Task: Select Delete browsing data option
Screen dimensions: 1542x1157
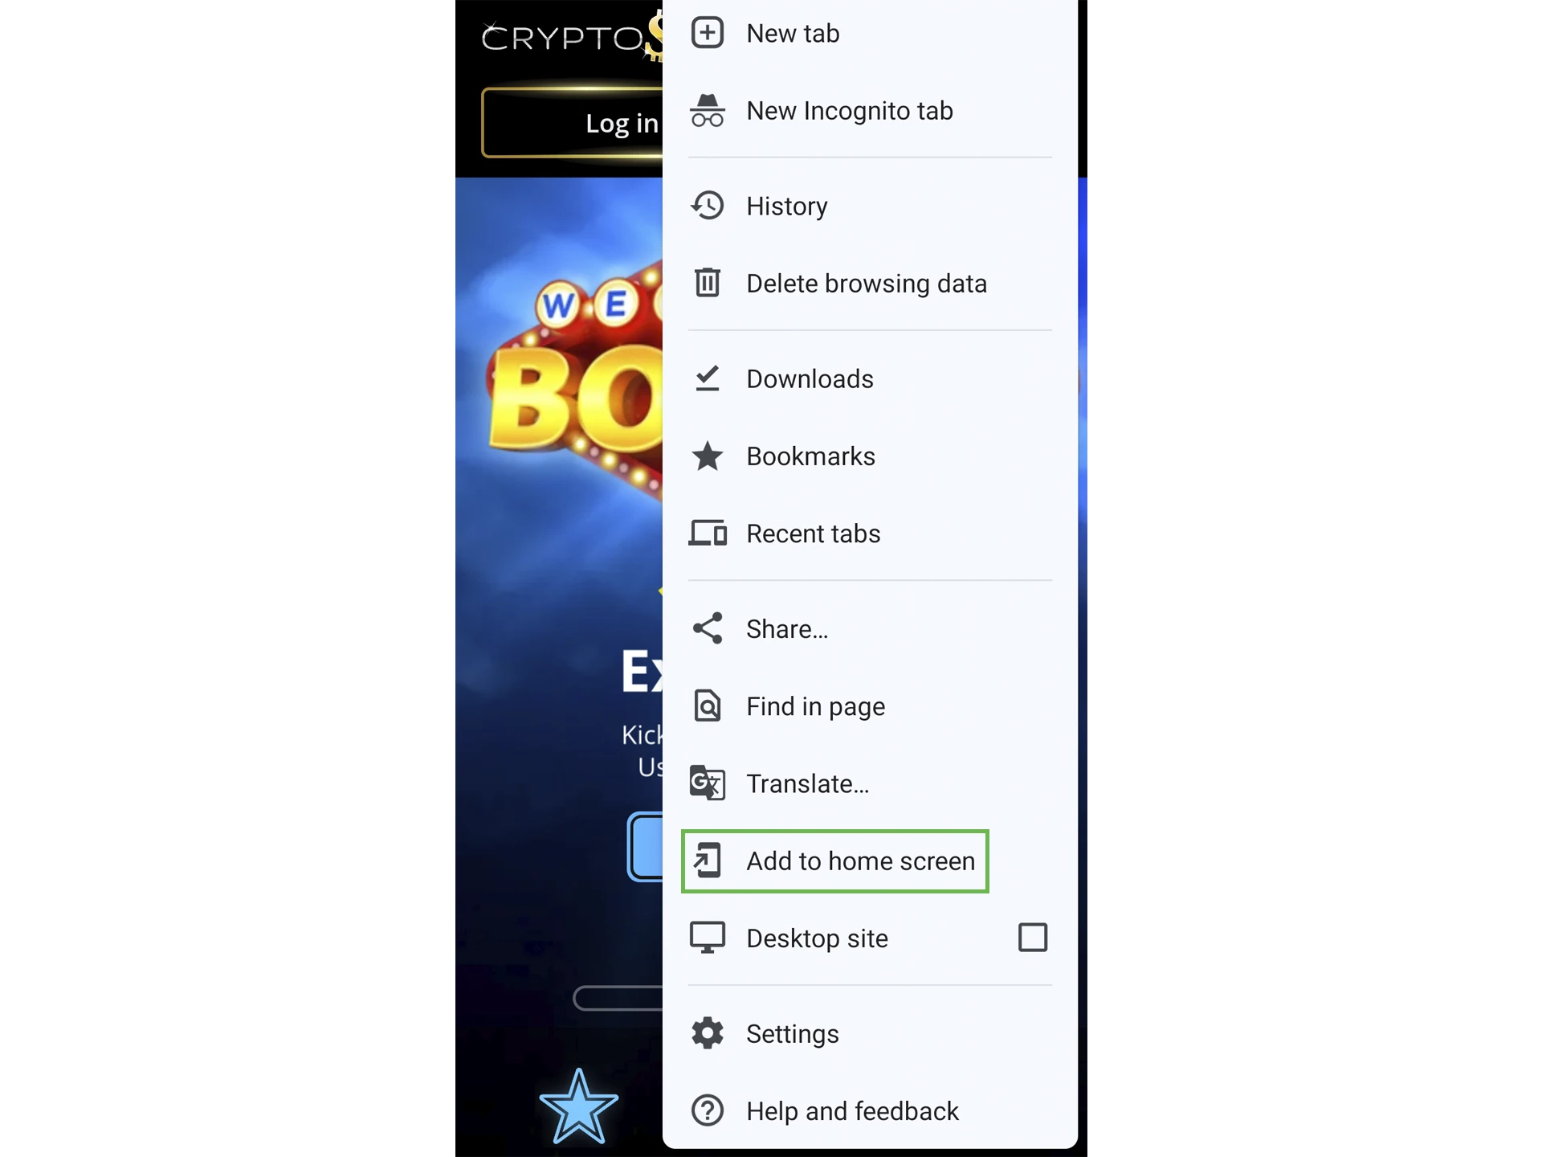Action: (867, 283)
